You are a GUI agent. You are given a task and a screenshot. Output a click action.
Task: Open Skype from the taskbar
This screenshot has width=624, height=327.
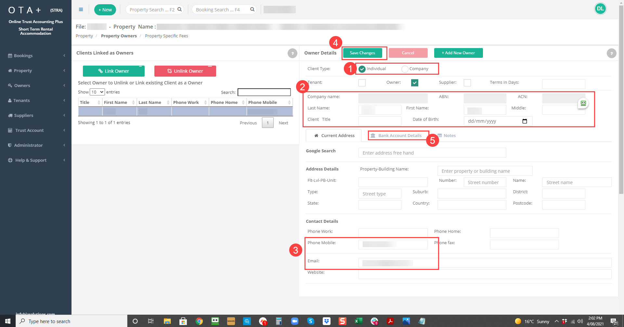(311, 321)
